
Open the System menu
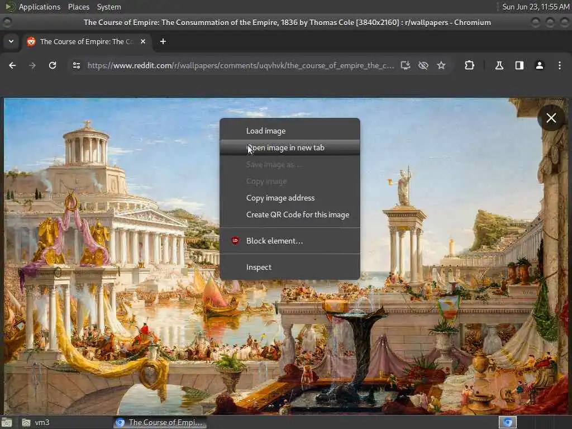click(x=109, y=7)
